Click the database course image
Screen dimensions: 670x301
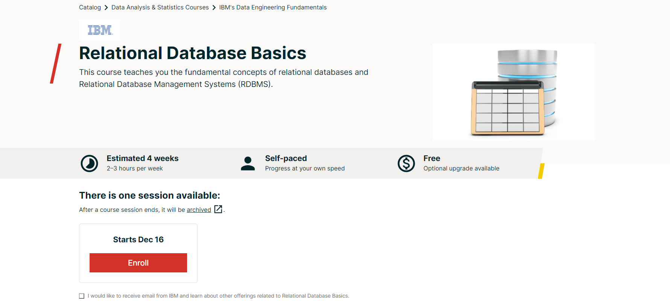pos(514,92)
